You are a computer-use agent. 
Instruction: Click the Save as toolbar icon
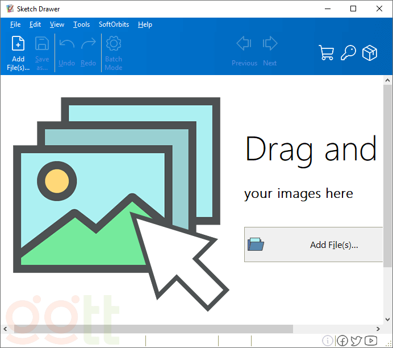click(42, 44)
